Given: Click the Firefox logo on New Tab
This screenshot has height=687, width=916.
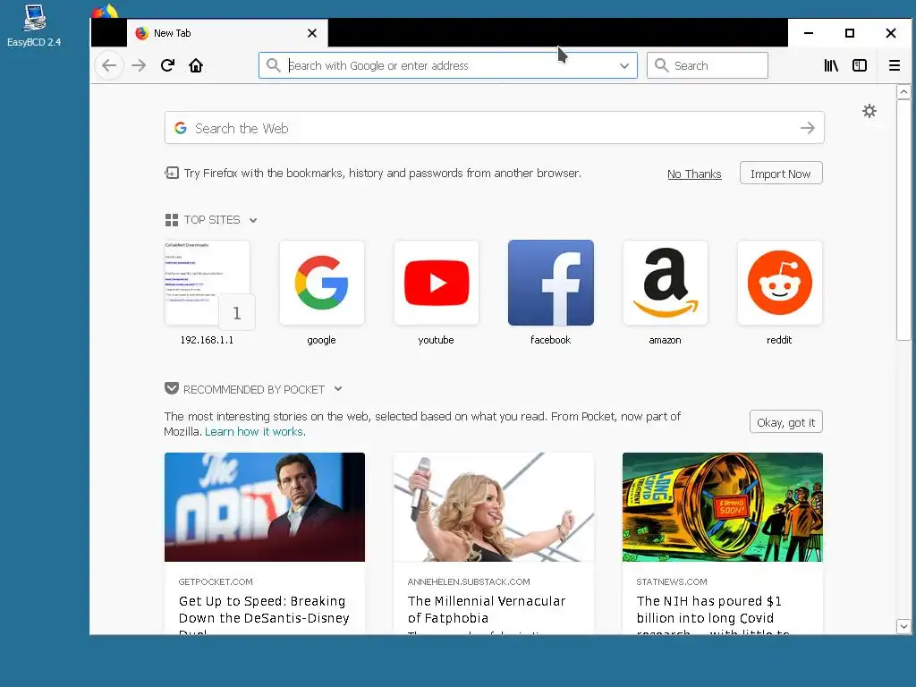Looking at the screenshot, I should tap(142, 33).
